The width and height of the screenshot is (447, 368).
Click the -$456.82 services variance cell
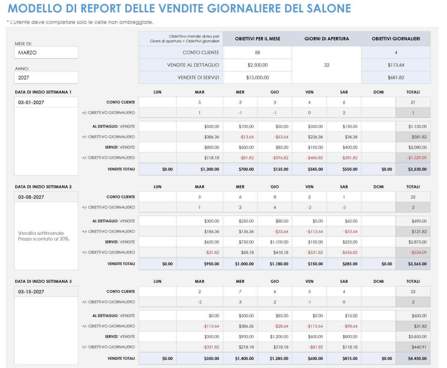tap(344, 252)
